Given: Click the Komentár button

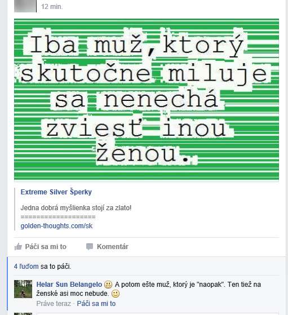Looking at the screenshot, I should [113, 246].
